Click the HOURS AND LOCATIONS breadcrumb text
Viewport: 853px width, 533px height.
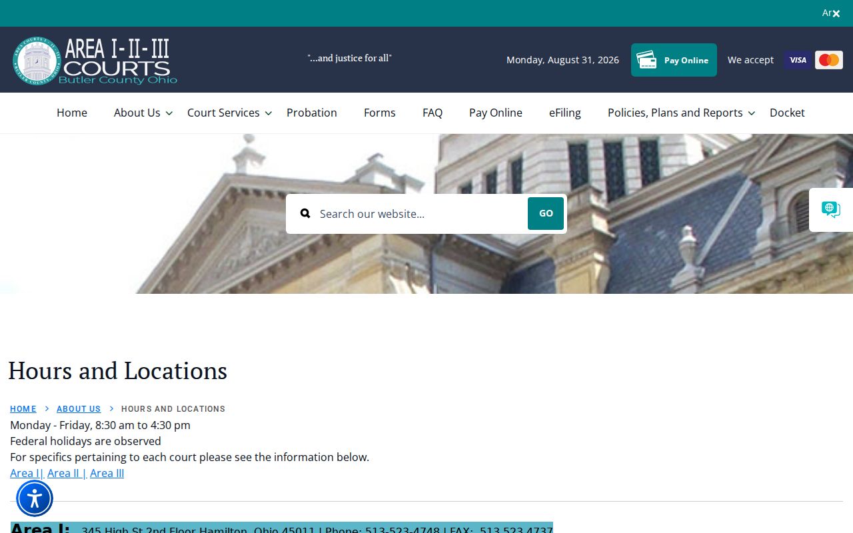tap(173, 409)
